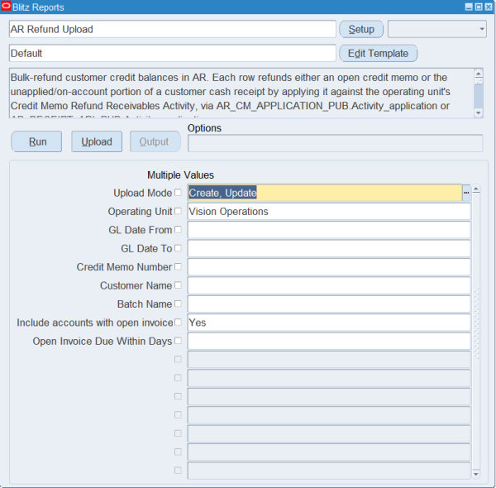Click the report description text area

click(x=241, y=93)
